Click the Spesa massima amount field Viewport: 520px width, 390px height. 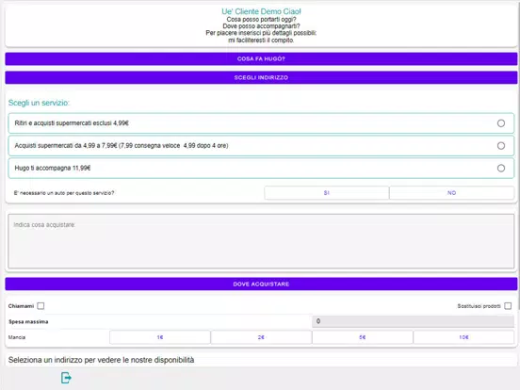(x=413, y=321)
